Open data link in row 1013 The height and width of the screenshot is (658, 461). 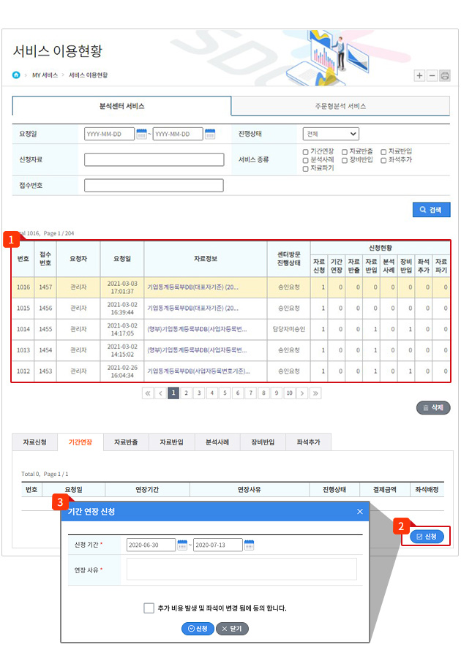[197, 350]
